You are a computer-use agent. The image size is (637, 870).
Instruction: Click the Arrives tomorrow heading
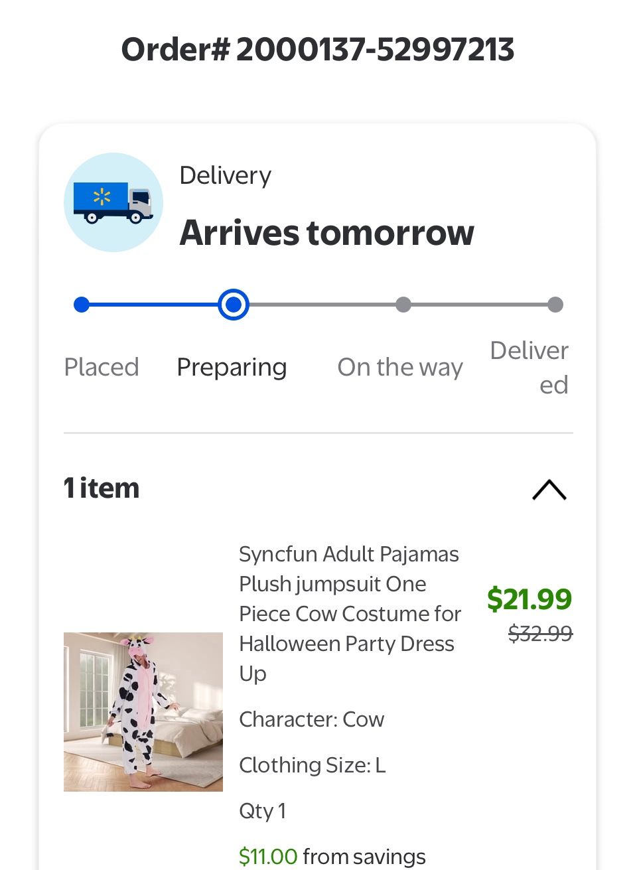click(327, 233)
